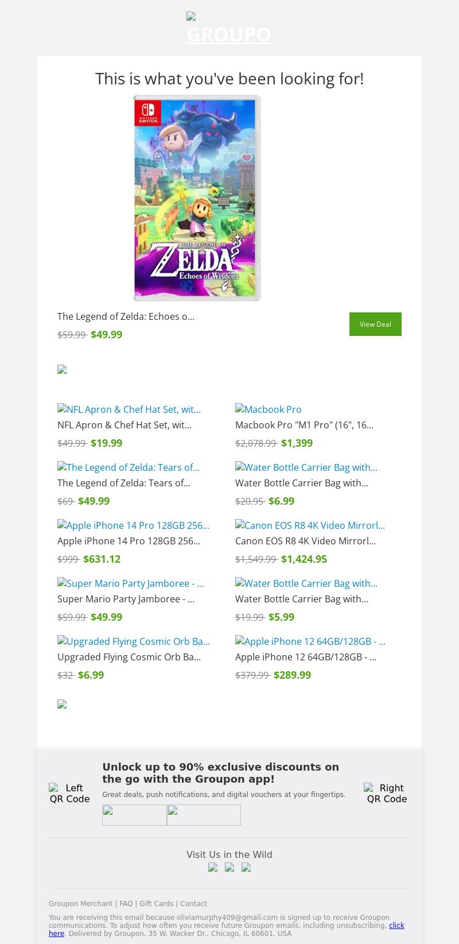Open the Canon EOS R8 image link
Viewport: 459px width, 944px height.
[310, 525]
